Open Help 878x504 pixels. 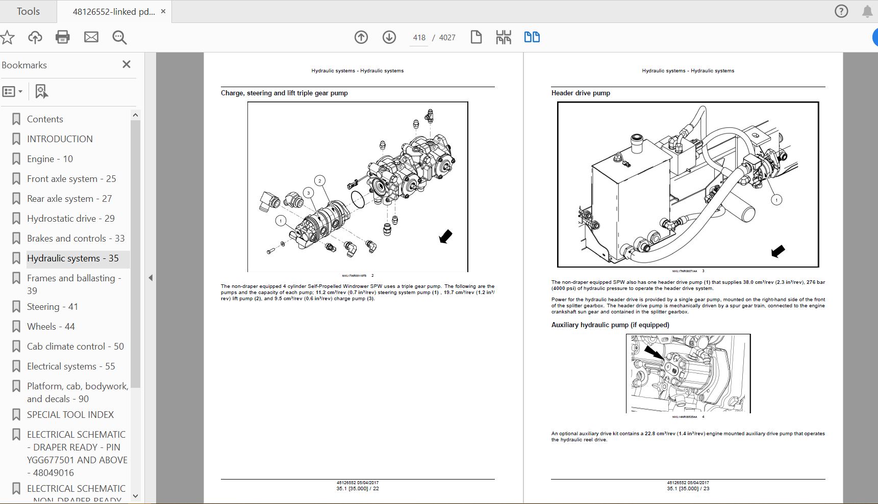840,11
